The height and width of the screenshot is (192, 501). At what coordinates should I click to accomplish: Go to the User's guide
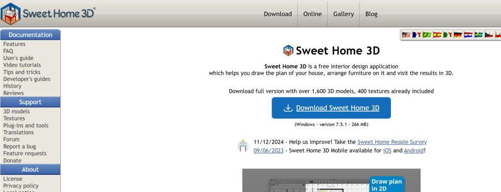tap(18, 58)
